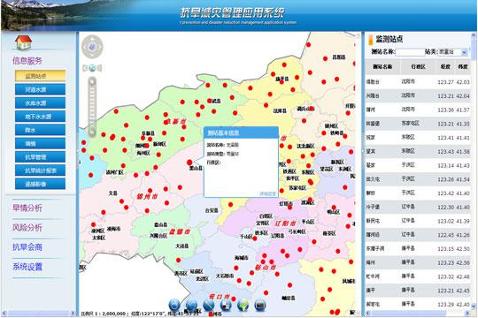Expand the 旱情分析 section
Viewport: 478px width, 318px height.
click(x=27, y=208)
